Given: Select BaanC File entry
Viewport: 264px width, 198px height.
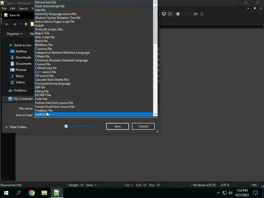Looking at the screenshot, I should pos(94,33).
